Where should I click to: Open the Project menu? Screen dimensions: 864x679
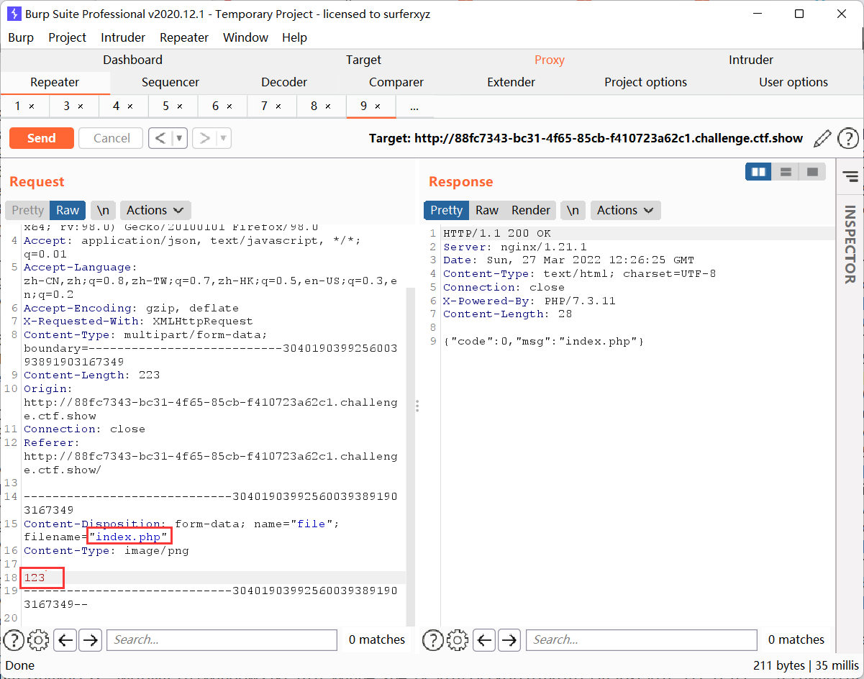pyautogui.click(x=67, y=37)
